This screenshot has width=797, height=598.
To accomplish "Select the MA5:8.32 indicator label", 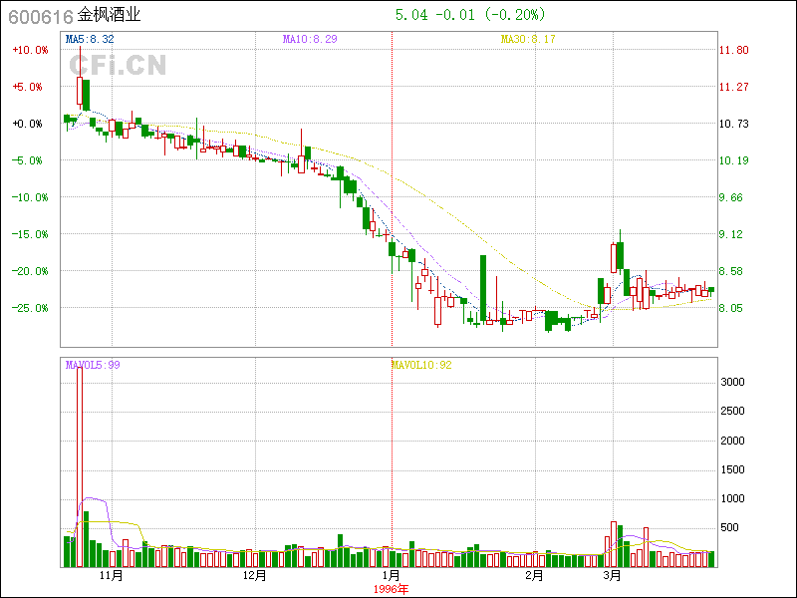I will tap(90, 39).
